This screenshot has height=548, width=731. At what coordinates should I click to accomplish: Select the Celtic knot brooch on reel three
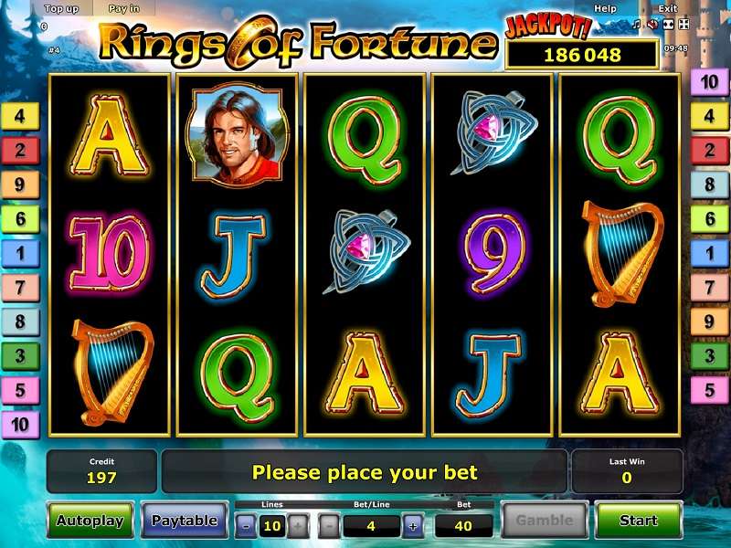[x=365, y=252]
